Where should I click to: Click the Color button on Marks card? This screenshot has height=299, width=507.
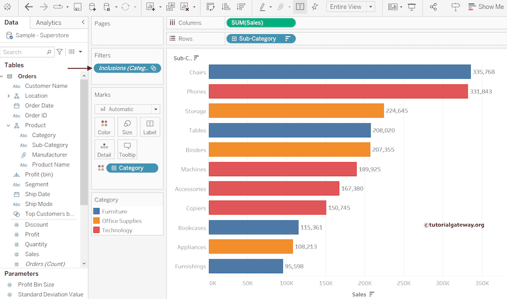click(104, 127)
